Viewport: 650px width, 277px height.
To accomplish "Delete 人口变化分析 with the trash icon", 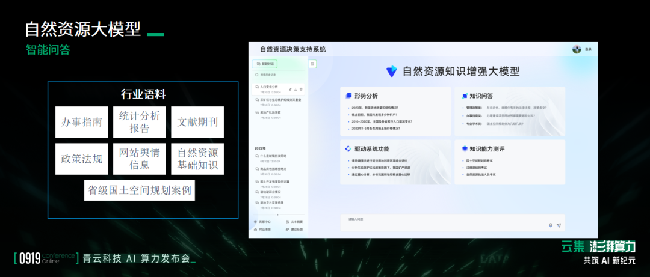I will [301, 88].
